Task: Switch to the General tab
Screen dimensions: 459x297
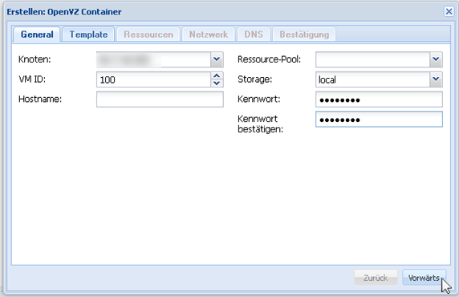Action: click(x=37, y=35)
